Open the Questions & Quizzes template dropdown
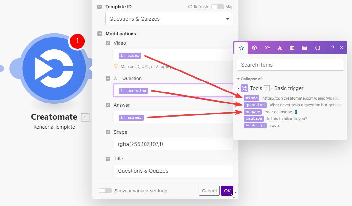The image size is (352, 206). pos(169,19)
